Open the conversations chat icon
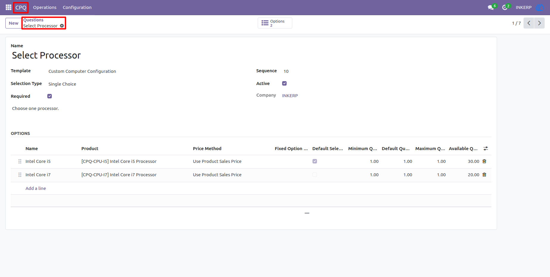 [x=491, y=7]
